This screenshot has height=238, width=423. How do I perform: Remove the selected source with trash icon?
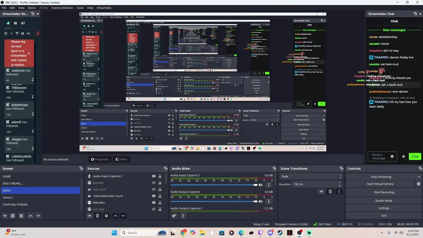(97, 216)
